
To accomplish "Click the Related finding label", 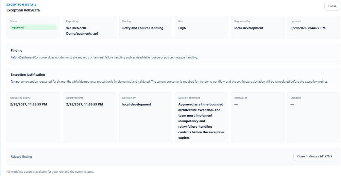I will tap(21, 157).
